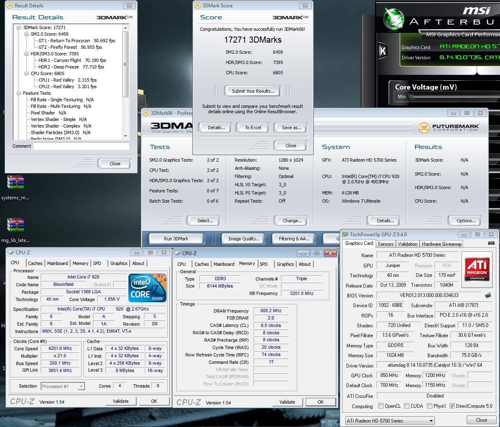Collapse the 3DMark Score tree node
Viewport: 500px width, 427px height.
coord(19,27)
